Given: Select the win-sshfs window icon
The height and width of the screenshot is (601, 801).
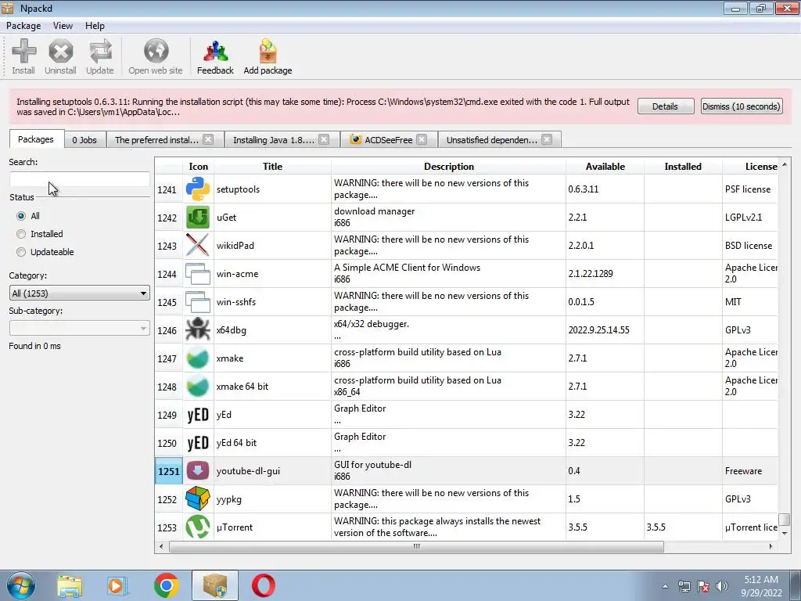Looking at the screenshot, I should click(198, 301).
